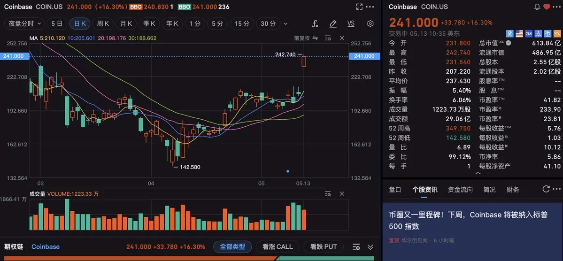This screenshot has height=261, width=563.
Task: Open option chain settings list icon
Action: pos(356,247)
